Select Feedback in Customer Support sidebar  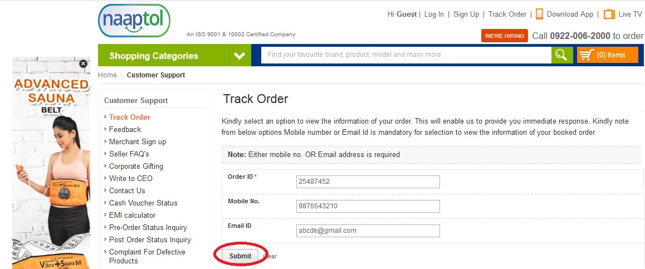click(x=125, y=129)
